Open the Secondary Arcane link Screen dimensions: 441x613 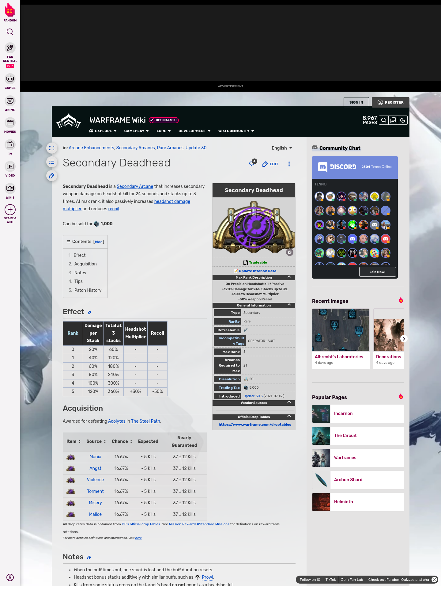coord(135,186)
